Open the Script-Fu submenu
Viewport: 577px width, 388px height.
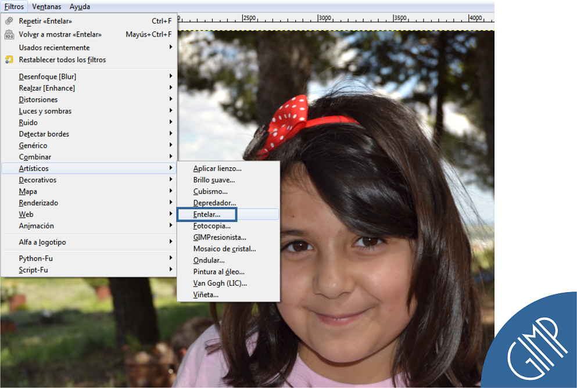[x=88, y=270]
